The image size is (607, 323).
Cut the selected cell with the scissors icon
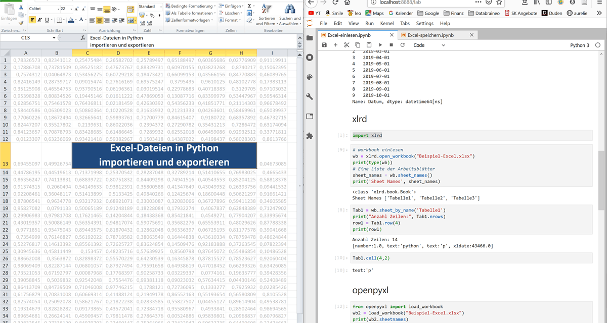coord(346,45)
